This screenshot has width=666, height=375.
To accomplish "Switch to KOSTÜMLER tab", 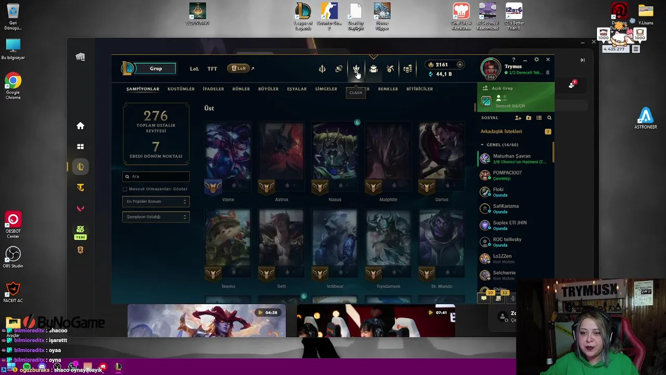I will (x=181, y=89).
